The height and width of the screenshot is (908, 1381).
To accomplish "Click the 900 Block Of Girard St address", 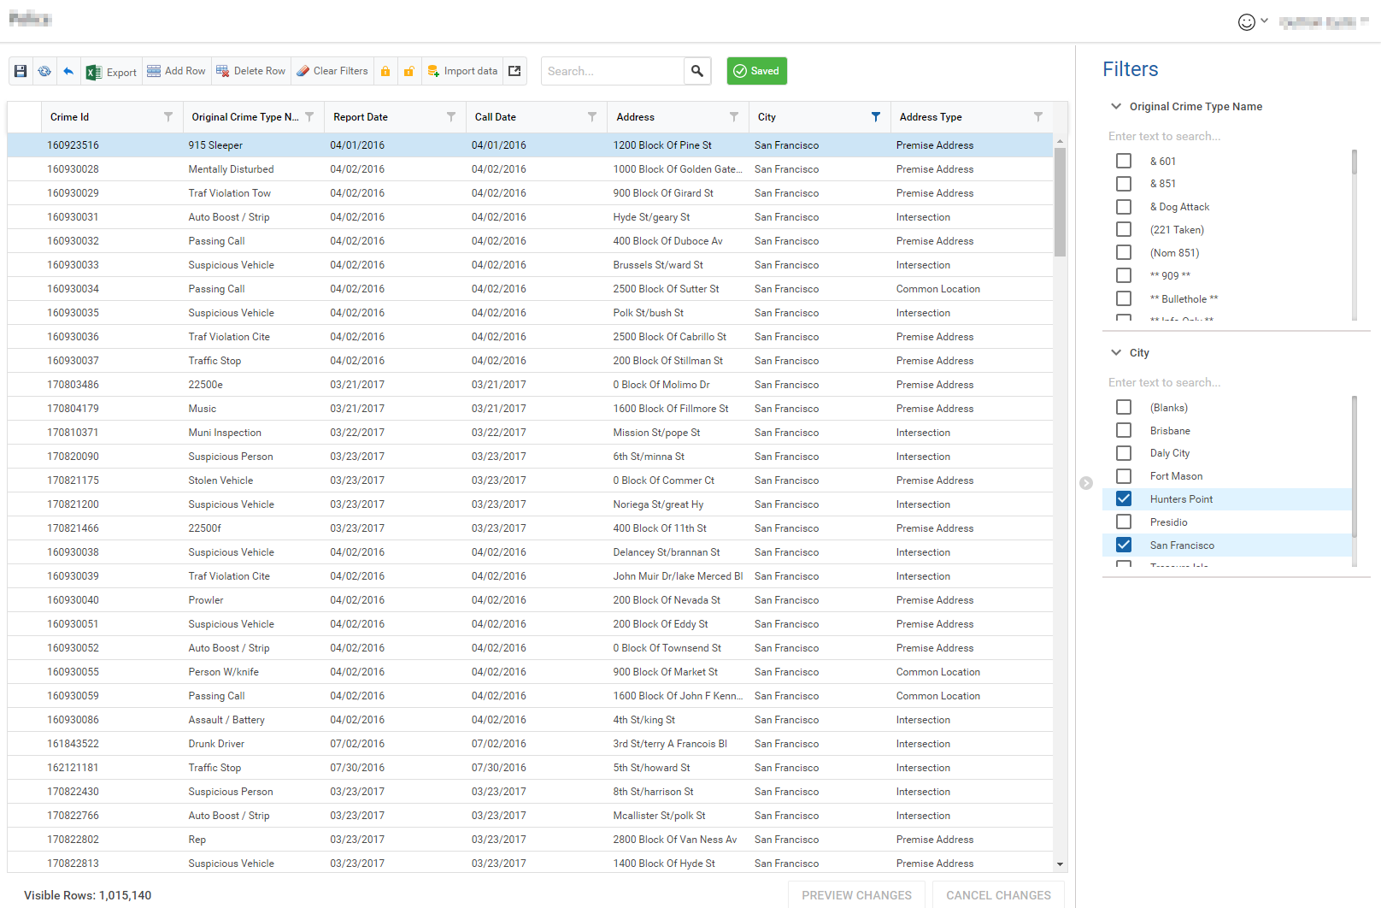I will 678,193.
